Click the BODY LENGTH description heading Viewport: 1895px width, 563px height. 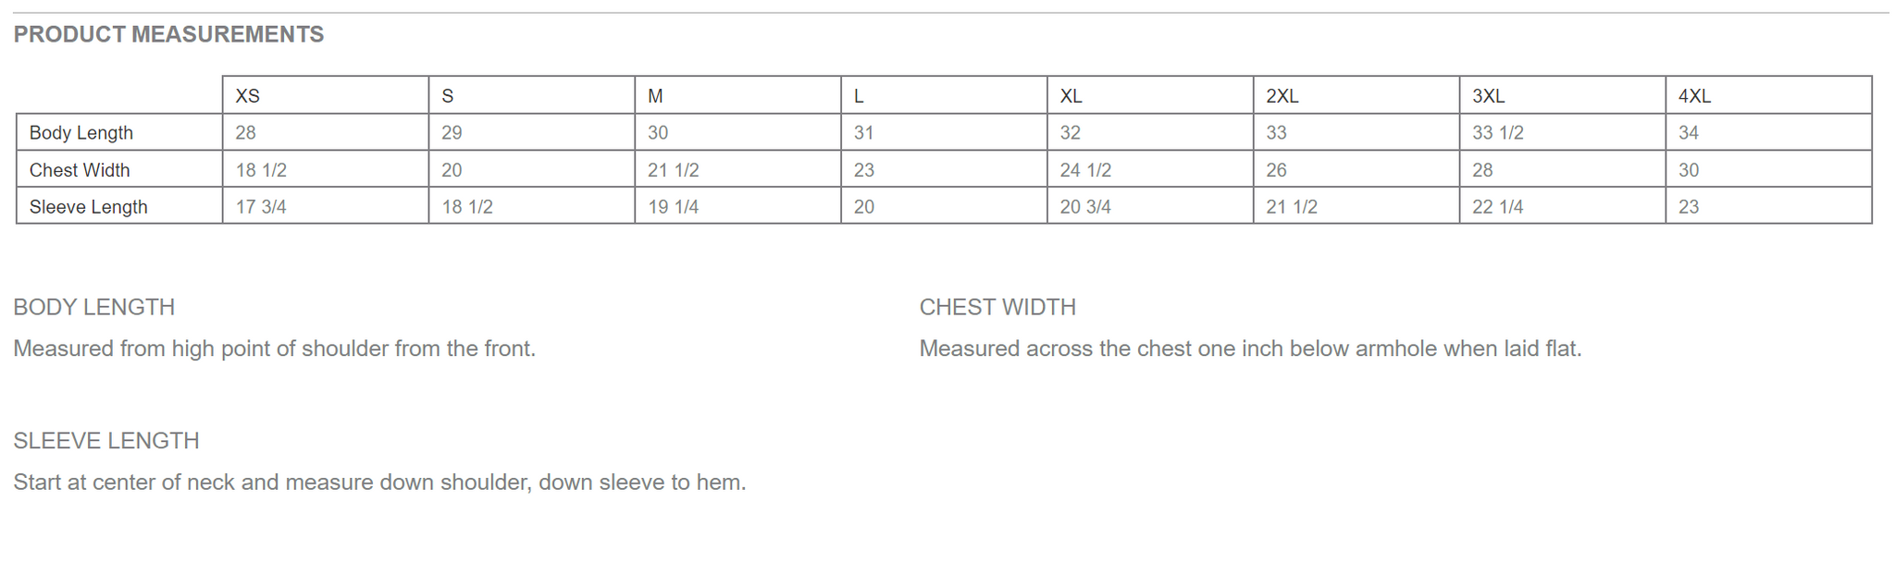point(94,307)
